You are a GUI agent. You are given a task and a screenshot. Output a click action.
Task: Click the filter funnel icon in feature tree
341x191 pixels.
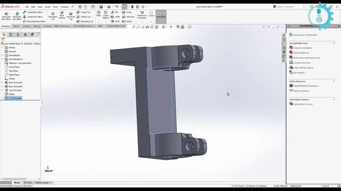tap(3, 39)
